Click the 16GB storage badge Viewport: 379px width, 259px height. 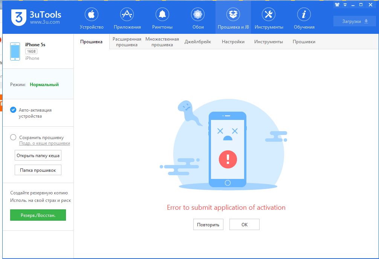coord(31,51)
